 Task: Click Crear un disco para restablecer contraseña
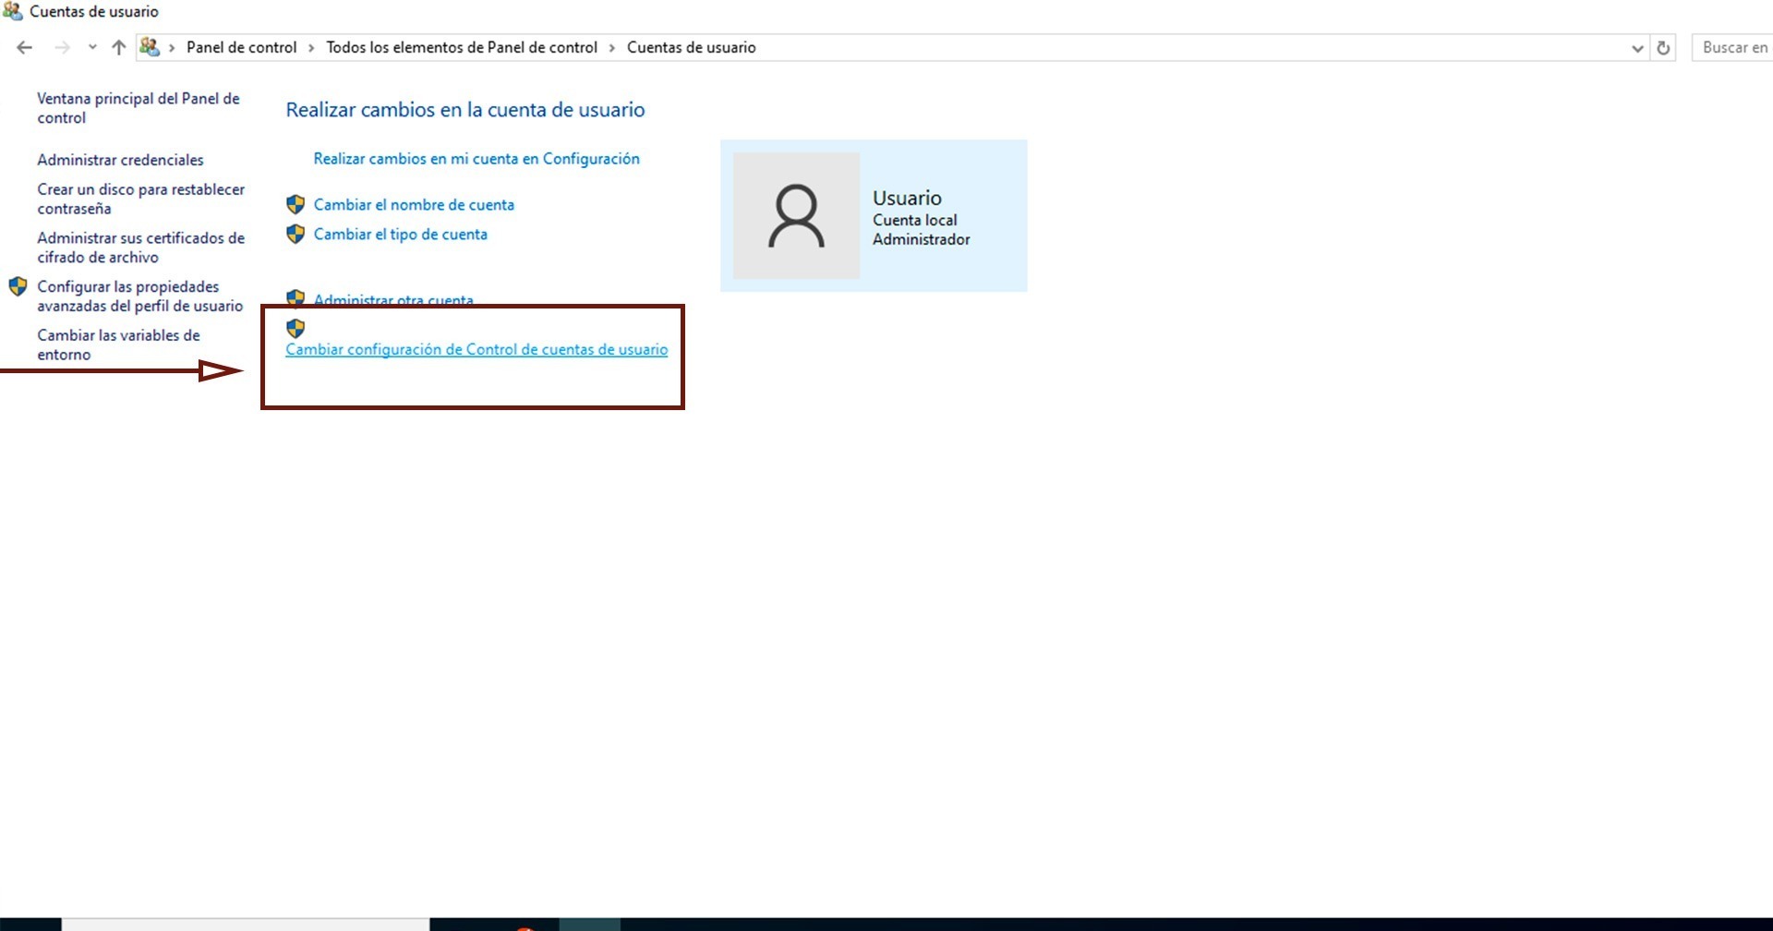click(x=140, y=199)
